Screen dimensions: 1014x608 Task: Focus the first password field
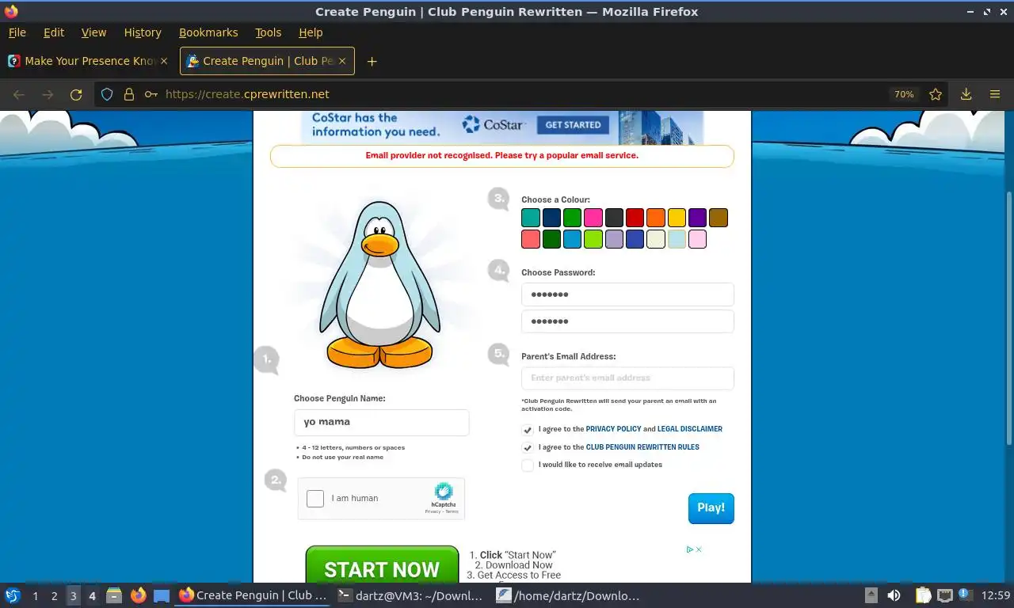[x=627, y=294]
